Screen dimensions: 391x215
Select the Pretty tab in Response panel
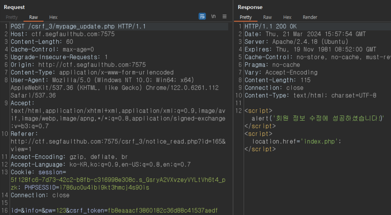[x=246, y=17]
